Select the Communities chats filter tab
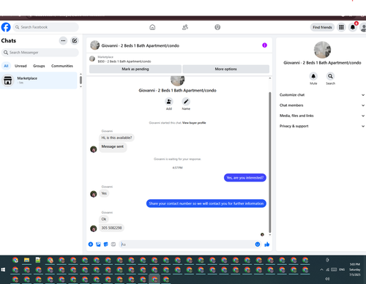Image resolution: width=366 pixels, height=284 pixels. coord(62,66)
